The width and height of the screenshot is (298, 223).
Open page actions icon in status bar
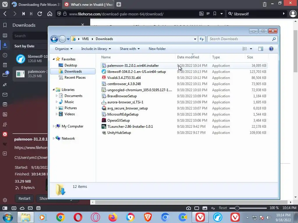point(213,208)
